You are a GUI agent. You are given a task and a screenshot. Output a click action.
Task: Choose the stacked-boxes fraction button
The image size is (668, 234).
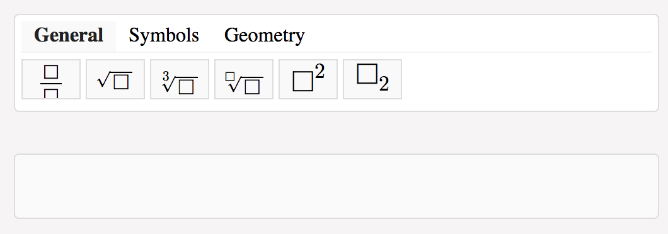51,79
